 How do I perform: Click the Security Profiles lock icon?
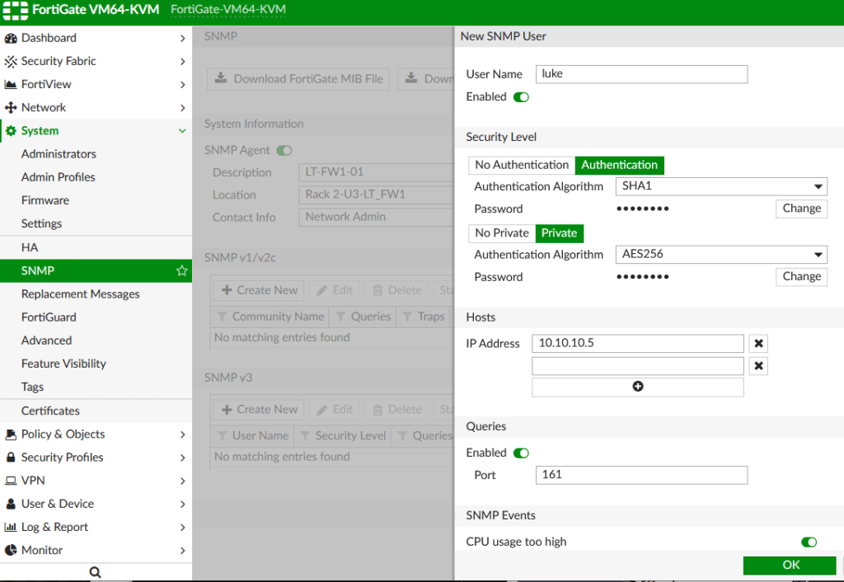10,457
